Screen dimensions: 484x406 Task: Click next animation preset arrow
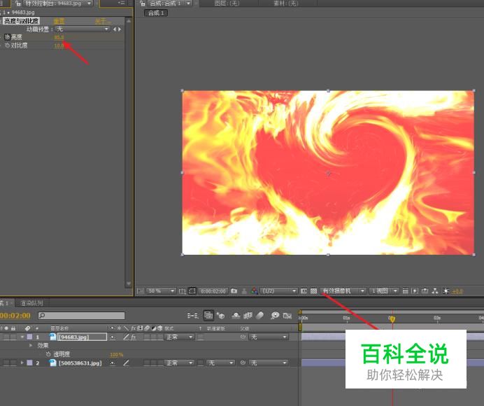point(120,29)
